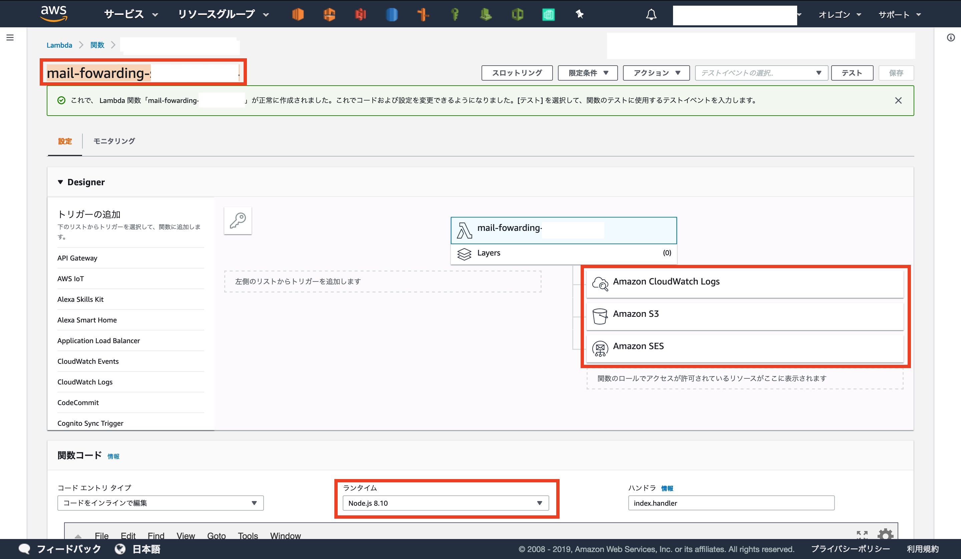Open the hamburger side navigation menu
This screenshot has width=961, height=559.
[x=10, y=37]
